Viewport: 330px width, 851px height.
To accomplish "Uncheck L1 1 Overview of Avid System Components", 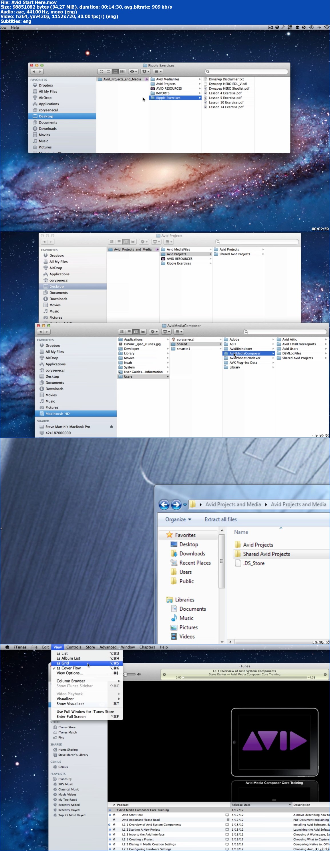I will coord(114,825).
